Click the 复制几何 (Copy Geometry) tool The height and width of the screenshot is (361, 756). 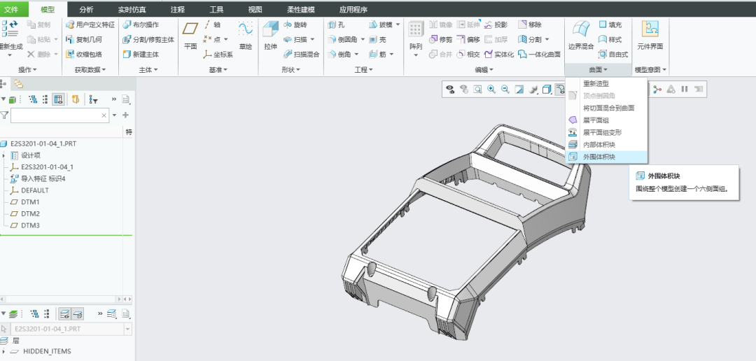pyautogui.click(x=83, y=39)
